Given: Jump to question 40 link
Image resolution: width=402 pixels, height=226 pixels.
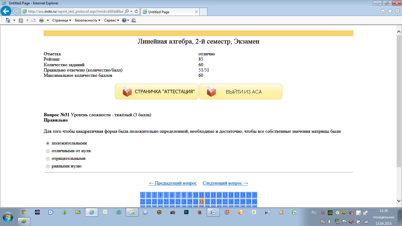Looking at the screenshot, I should [255, 202].
